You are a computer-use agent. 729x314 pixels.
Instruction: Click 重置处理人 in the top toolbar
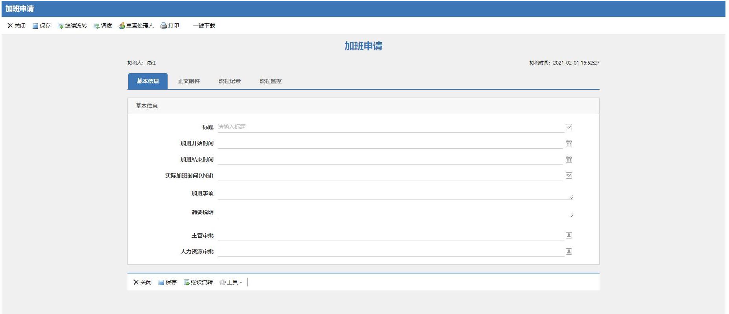(136, 26)
